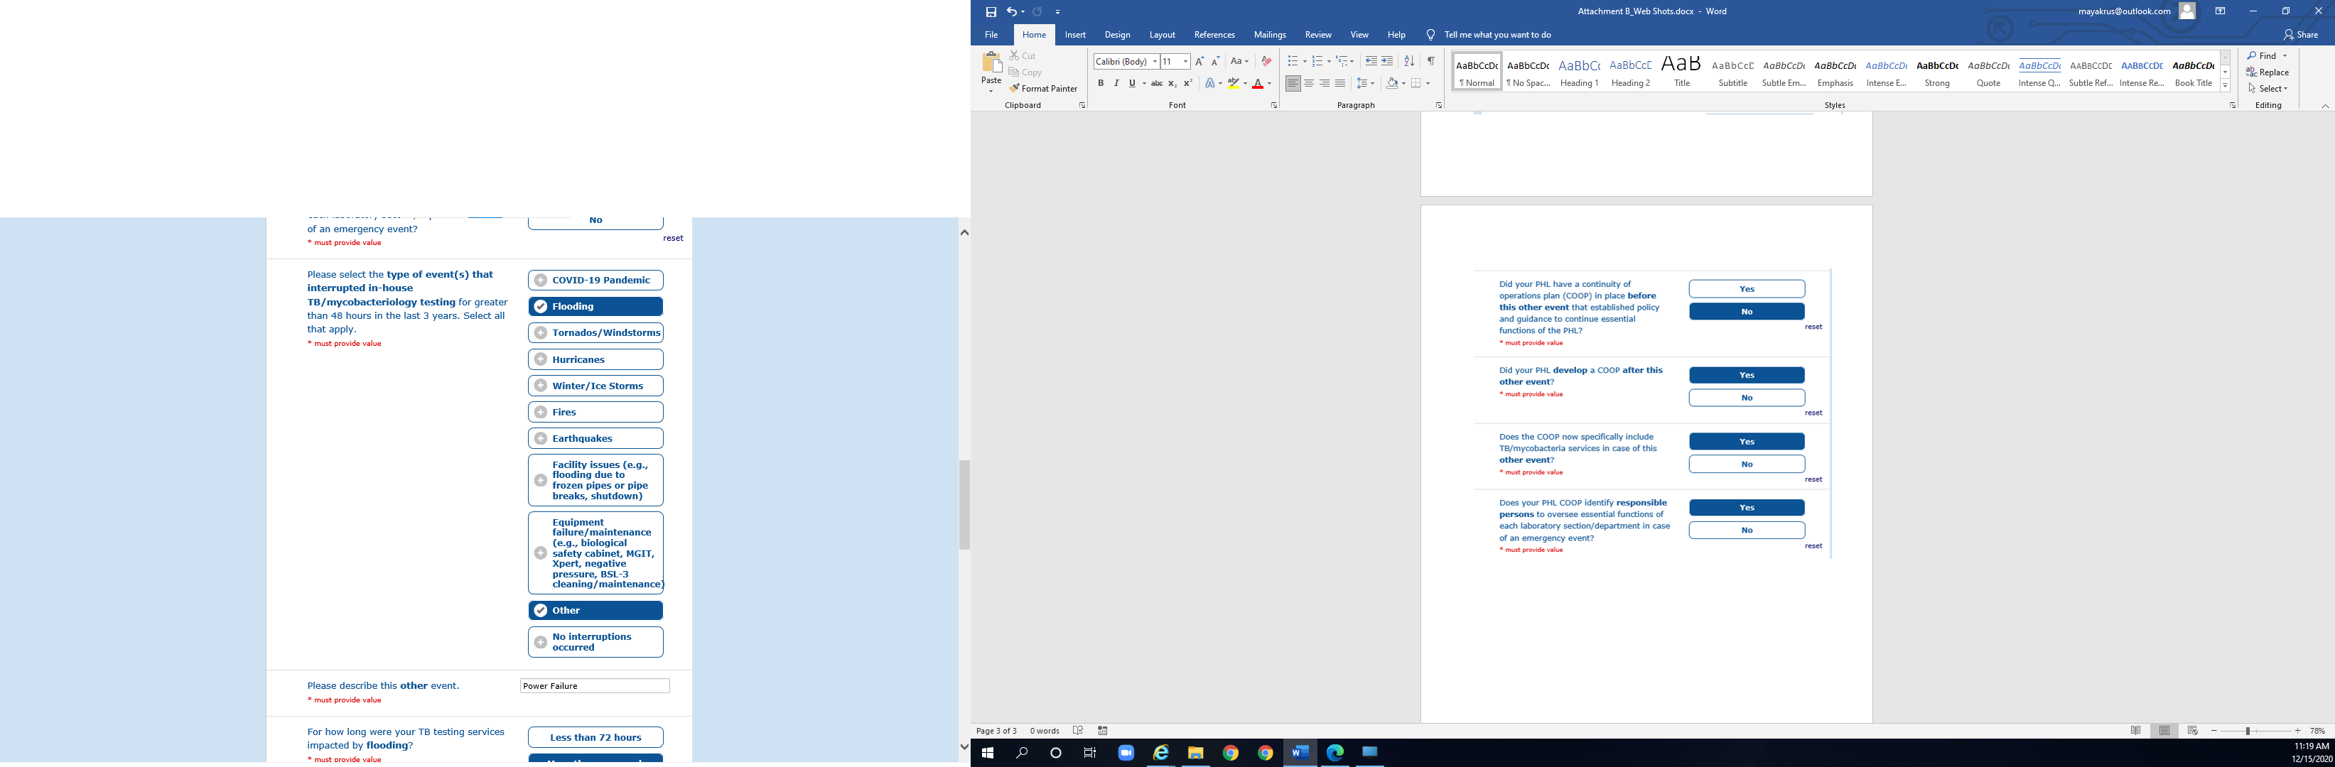2335x767 pixels.
Task: Click the Save icon in the title bar
Action: pos(991,12)
